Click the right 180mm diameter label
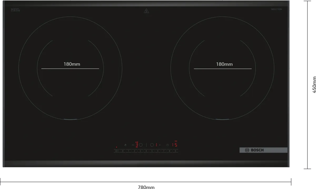This screenshot has height=189, width=316. click(x=224, y=64)
